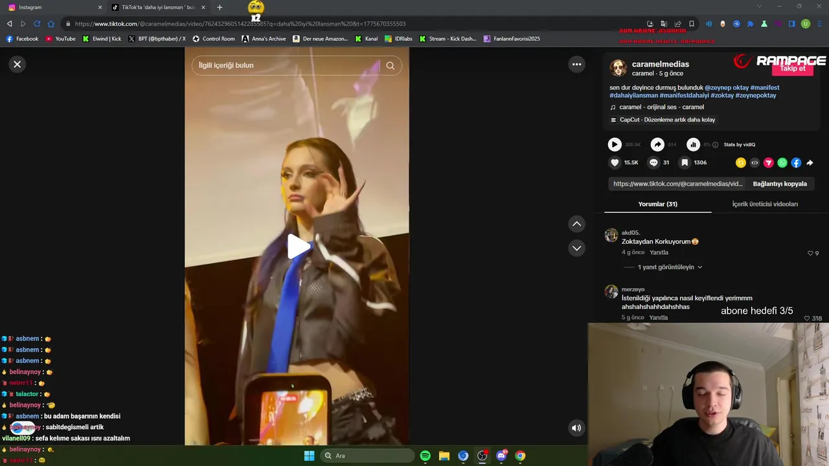Go to the previous video arrow
Screen dimensions: 829x466
click(576, 224)
